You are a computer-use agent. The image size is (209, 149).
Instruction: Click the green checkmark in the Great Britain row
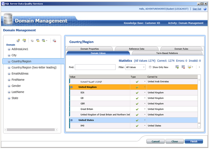coord(137,109)
